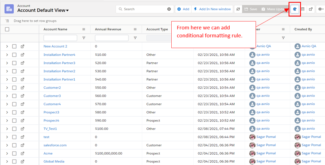Click the open-in-new-window icon in toolbar
This screenshot has height=165, width=325.
point(311,9)
